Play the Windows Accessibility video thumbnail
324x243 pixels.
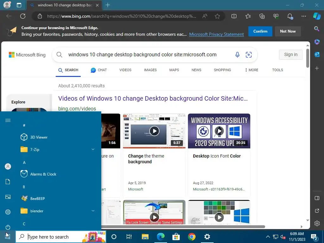point(219,131)
